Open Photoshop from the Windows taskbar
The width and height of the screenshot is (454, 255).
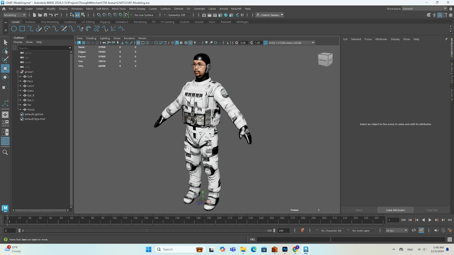tap(285, 249)
